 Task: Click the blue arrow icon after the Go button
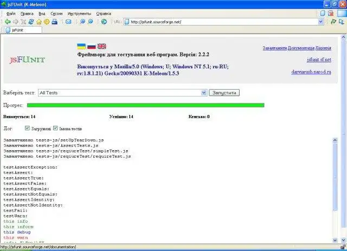(x=342, y=22)
